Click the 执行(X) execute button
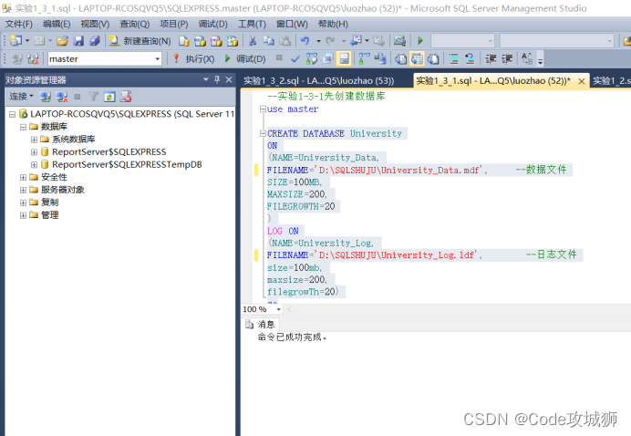The height and width of the screenshot is (436, 631). point(194,59)
